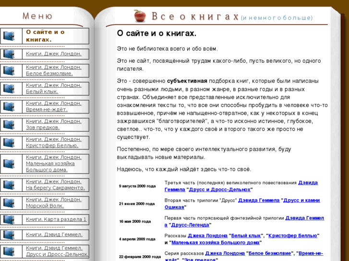This screenshot has height=261, width=349.
Task: Open 'Дэвида Геммела' link in 21 июня entry
Action: (x=259, y=200)
